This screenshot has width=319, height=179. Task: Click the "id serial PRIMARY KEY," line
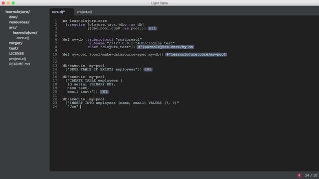pyautogui.click(x=91, y=84)
